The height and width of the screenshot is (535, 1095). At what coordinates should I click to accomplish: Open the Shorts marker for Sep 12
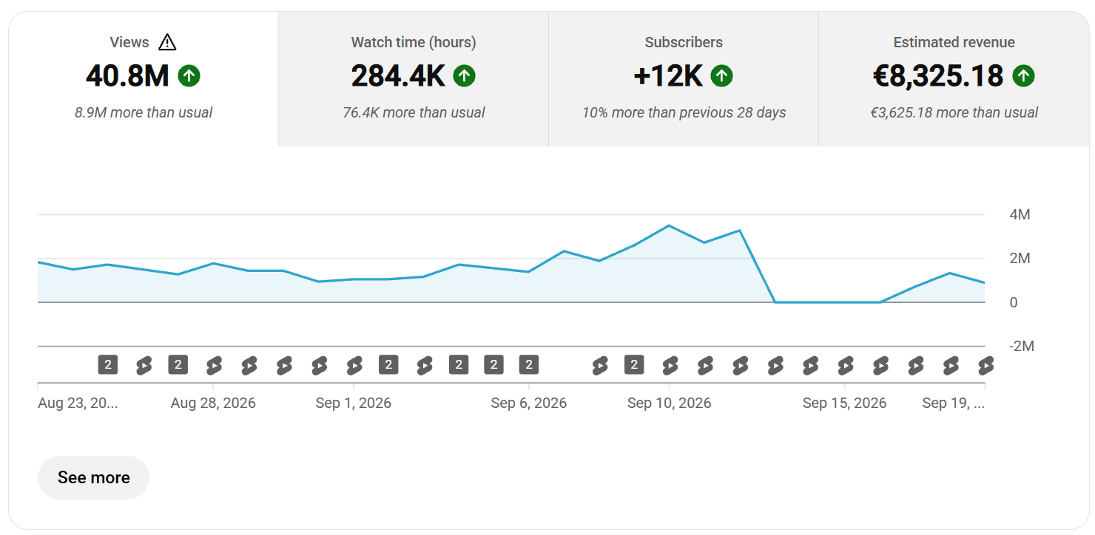[741, 365]
